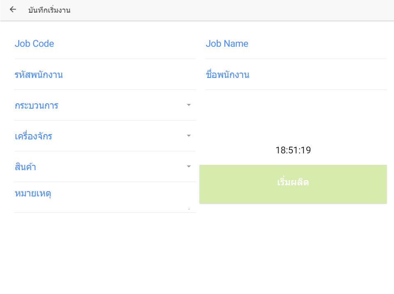Expand the กระบวนการ dropdown arrow

click(189, 105)
